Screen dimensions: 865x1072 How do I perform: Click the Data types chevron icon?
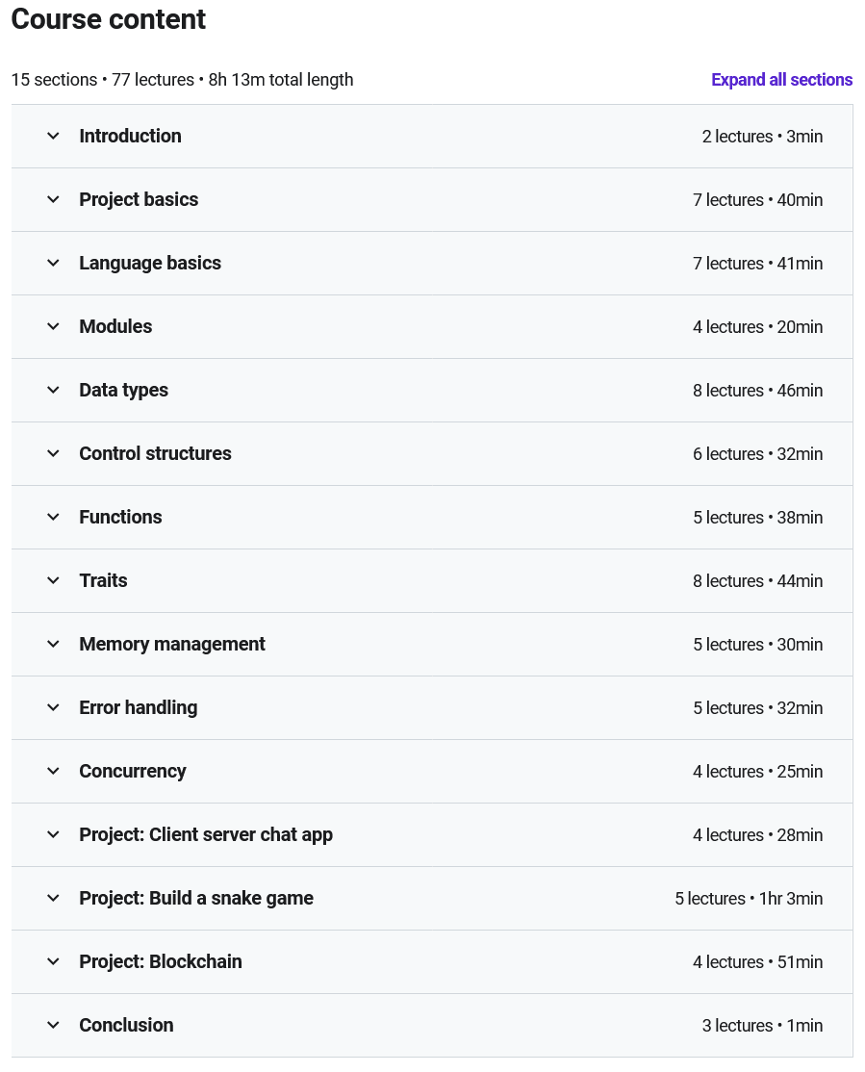(x=53, y=391)
